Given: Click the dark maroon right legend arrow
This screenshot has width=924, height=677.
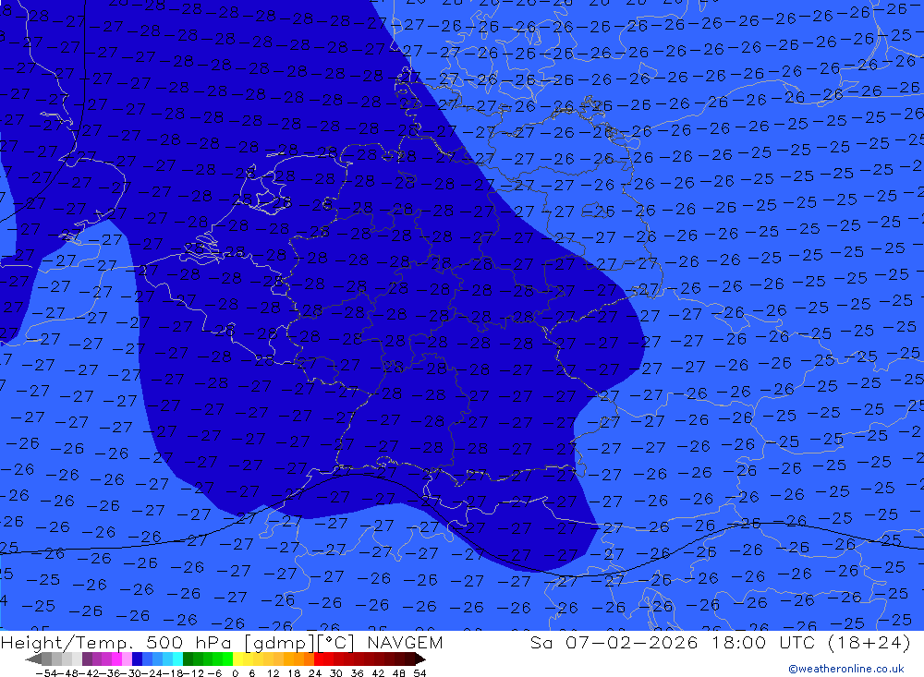Looking at the screenshot, I should [x=420, y=659].
